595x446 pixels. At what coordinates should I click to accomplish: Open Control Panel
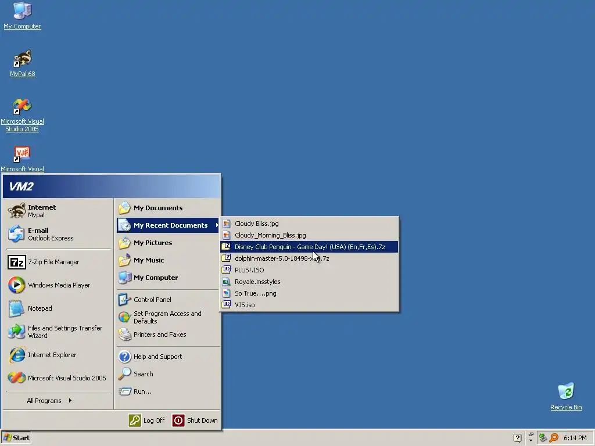168,300
